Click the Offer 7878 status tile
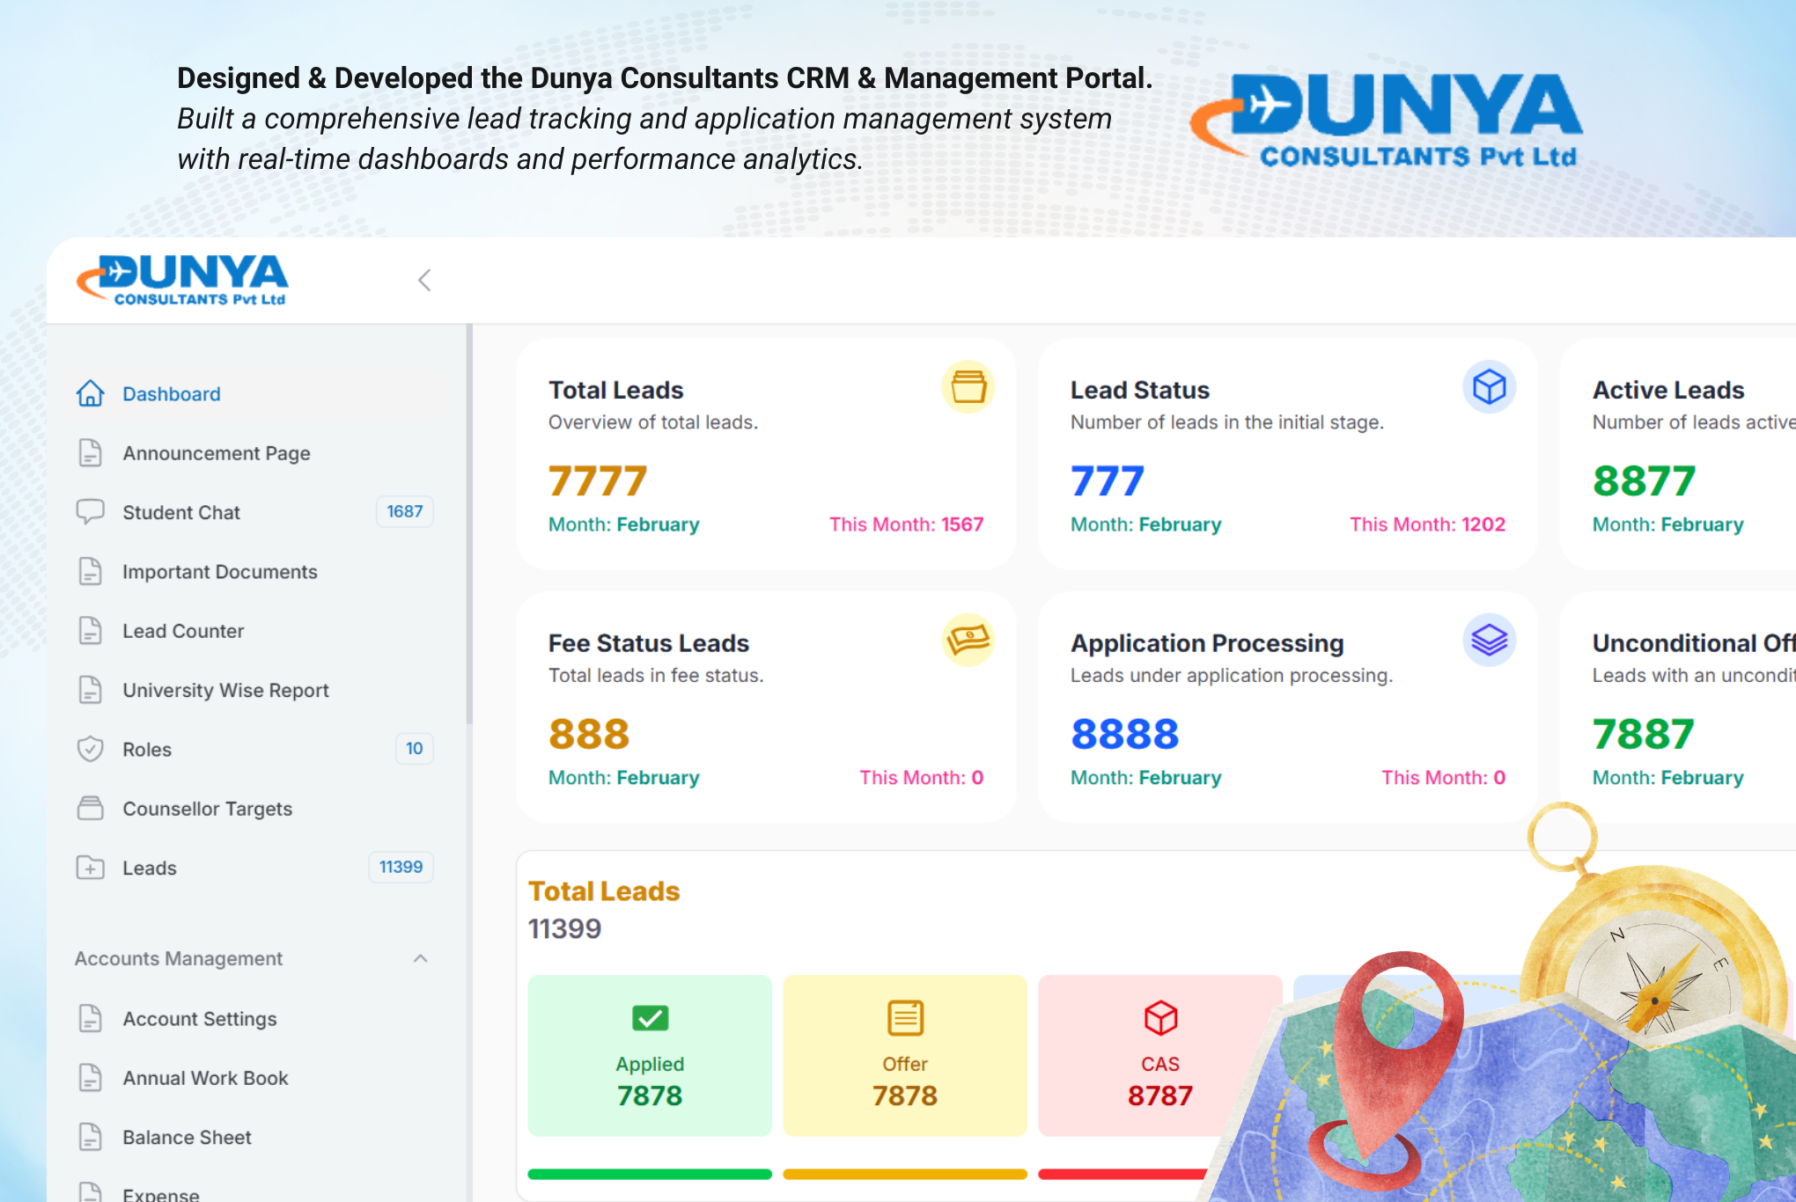The width and height of the screenshot is (1796, 1202). (x=904, y=1056)
